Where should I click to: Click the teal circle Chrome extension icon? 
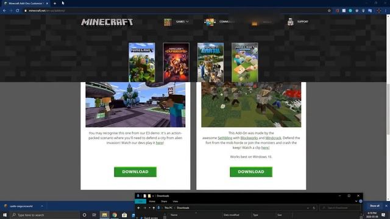350,11
